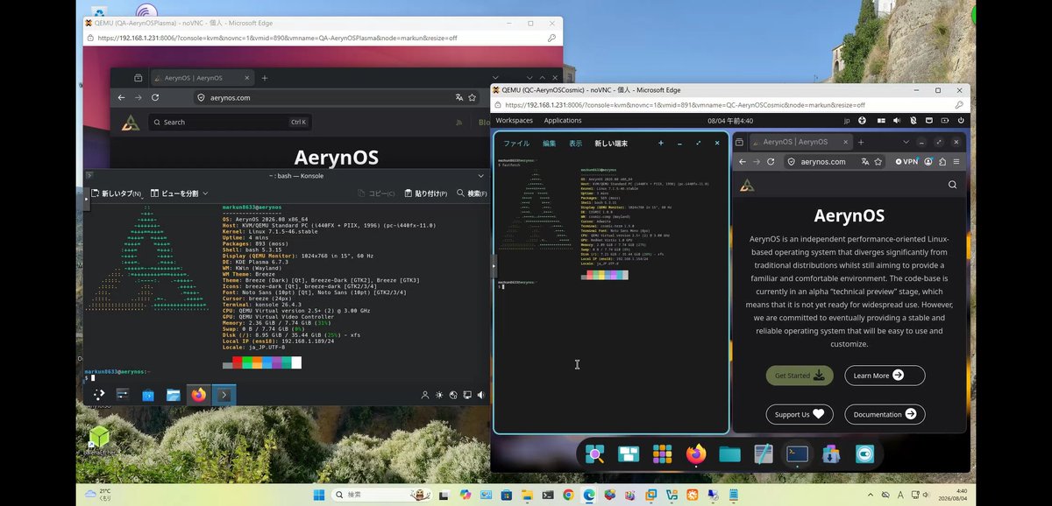Open Discover software store in Plasma taskbar
The height and width of the screenshot is (506, 1052).
(x=148, y=396)
